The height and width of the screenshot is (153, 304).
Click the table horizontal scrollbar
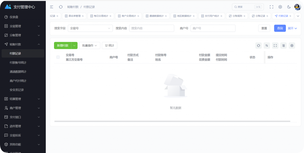pyautogui.click(x=172, y=121)
